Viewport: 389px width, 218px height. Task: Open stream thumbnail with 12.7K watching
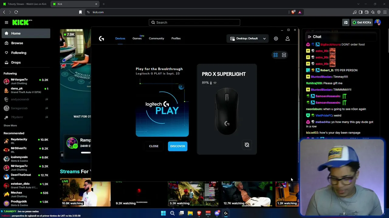(247, 194)
